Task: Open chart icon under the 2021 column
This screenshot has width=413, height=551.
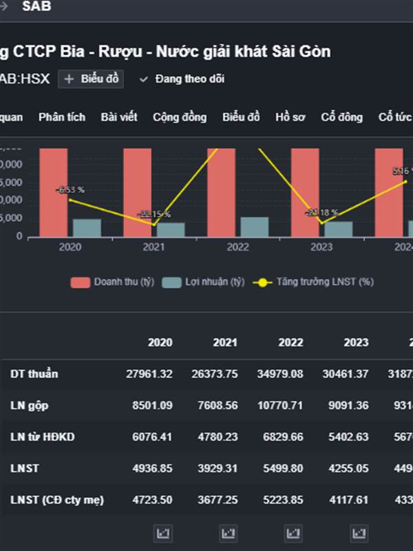Action: (x=229, y=534)
